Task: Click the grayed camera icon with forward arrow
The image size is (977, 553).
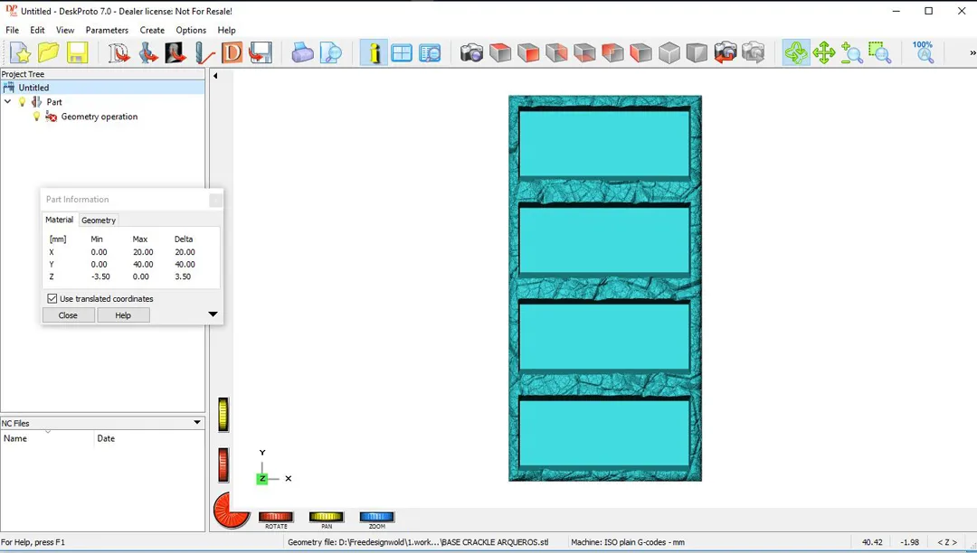Action: [x=754, y=53]
